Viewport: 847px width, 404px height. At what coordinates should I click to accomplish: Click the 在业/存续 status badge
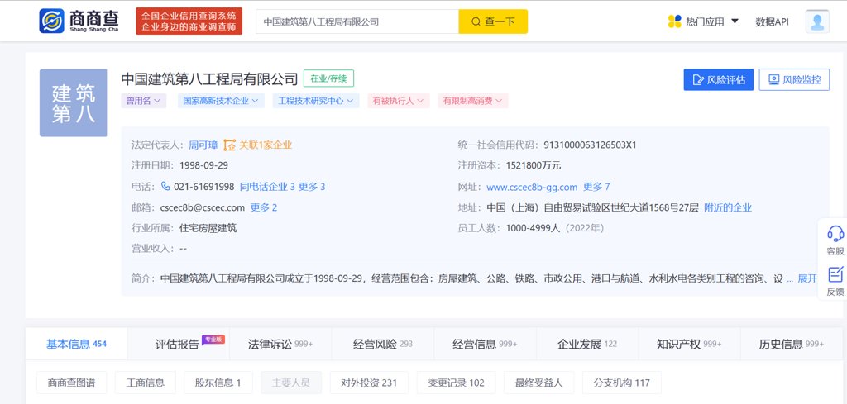[x=328, y=78]
